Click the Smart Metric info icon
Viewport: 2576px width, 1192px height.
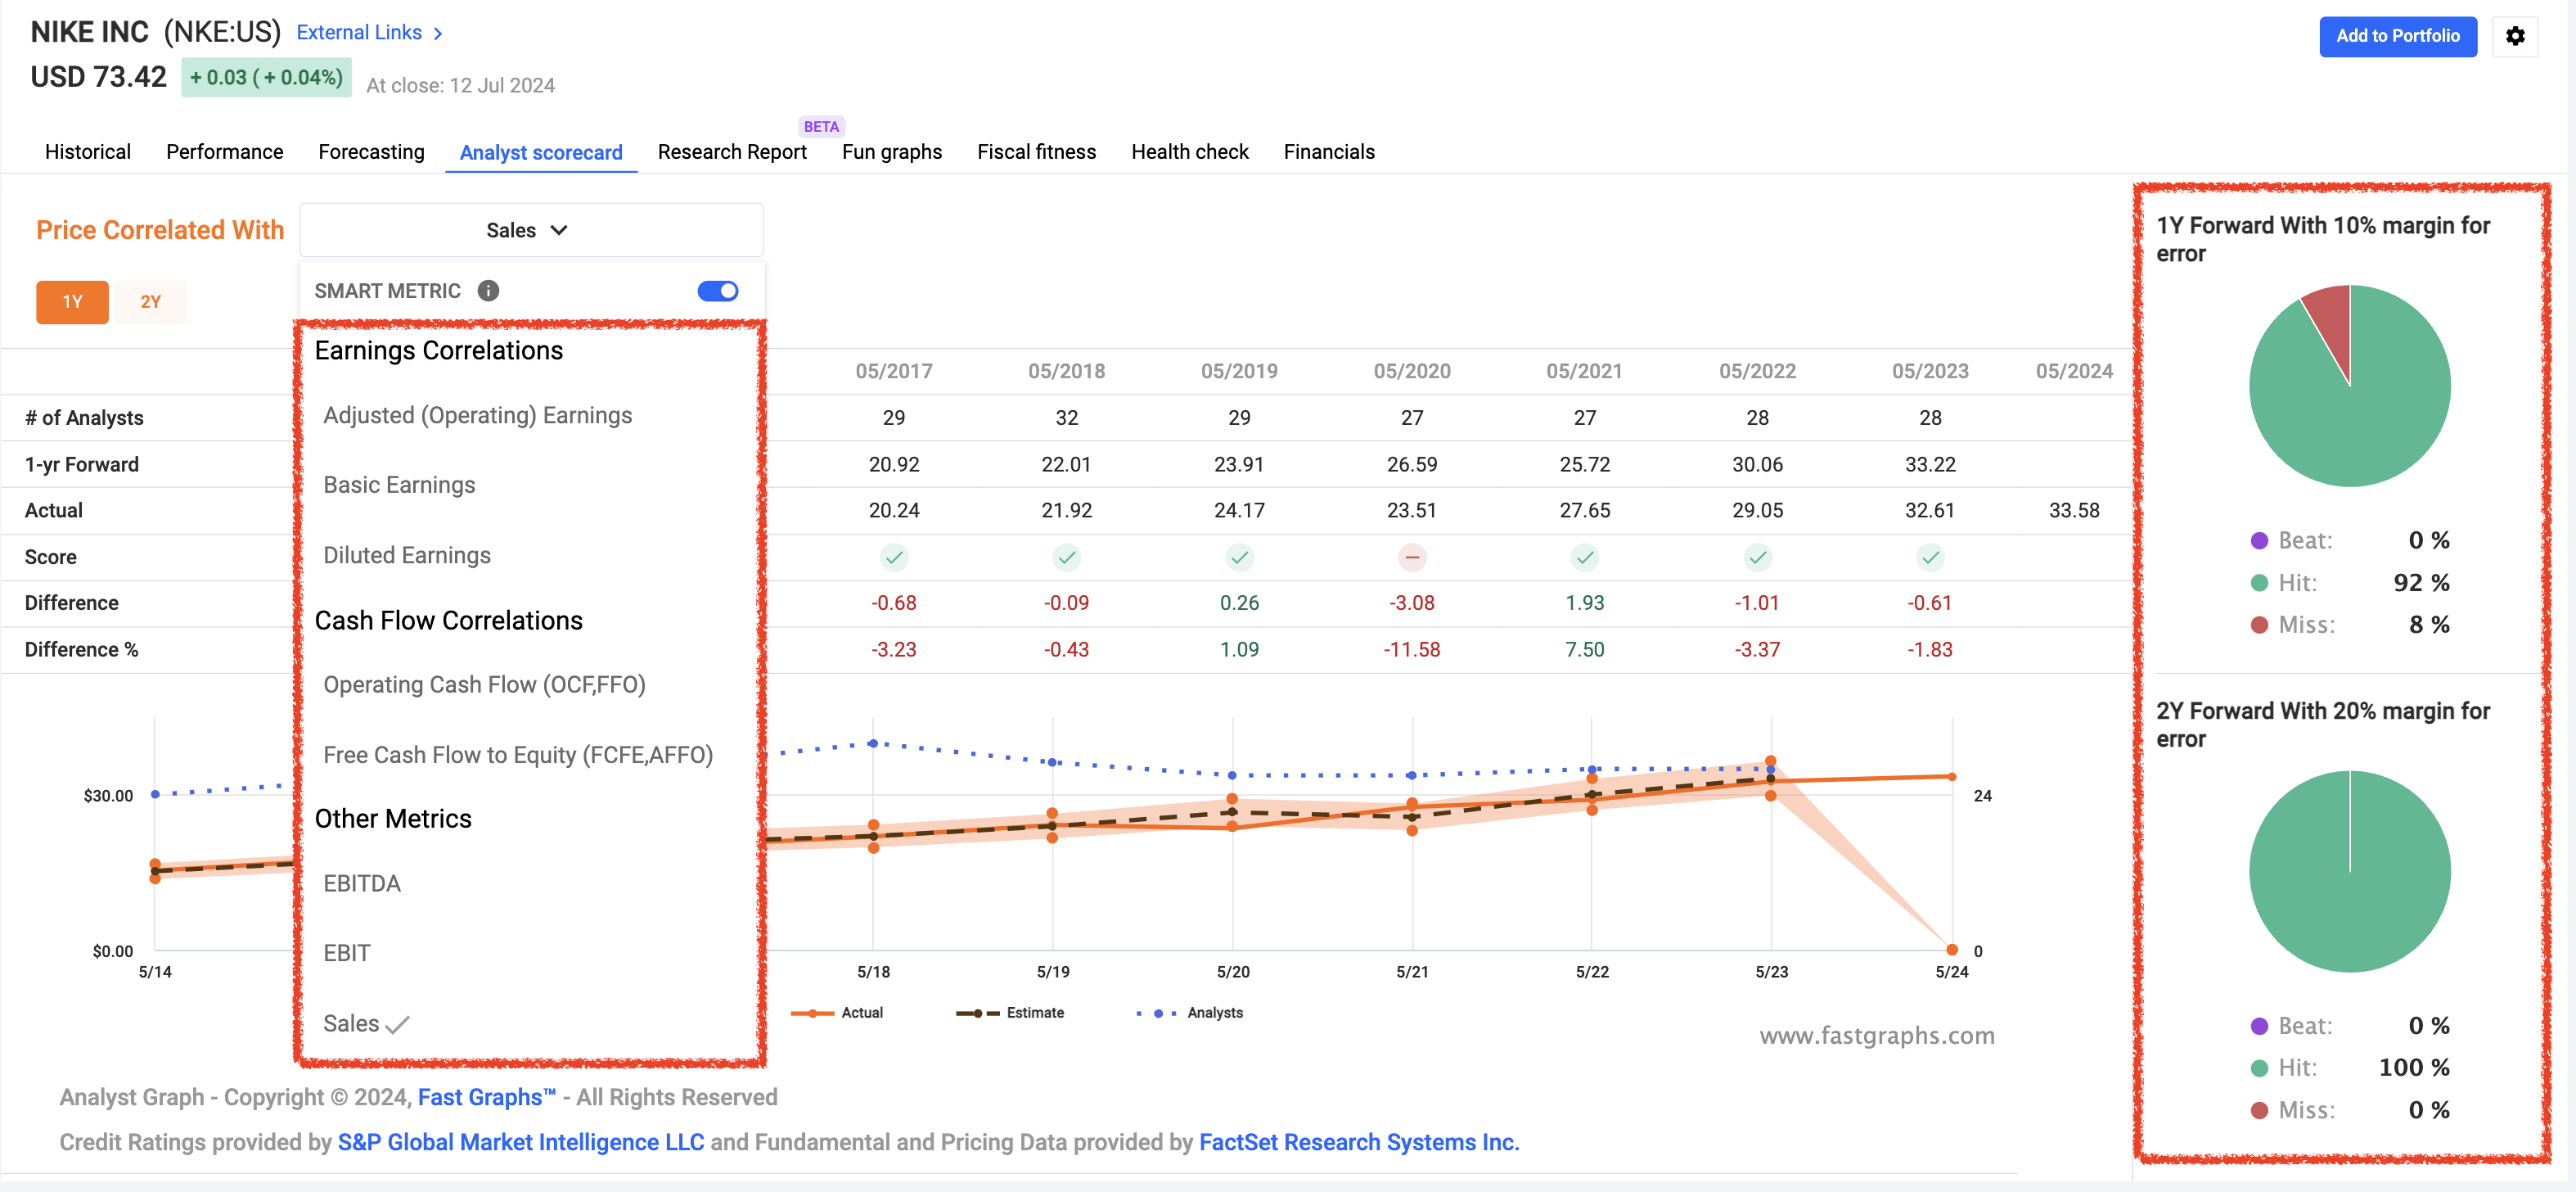pyautogui.click(x=488, y=291)
